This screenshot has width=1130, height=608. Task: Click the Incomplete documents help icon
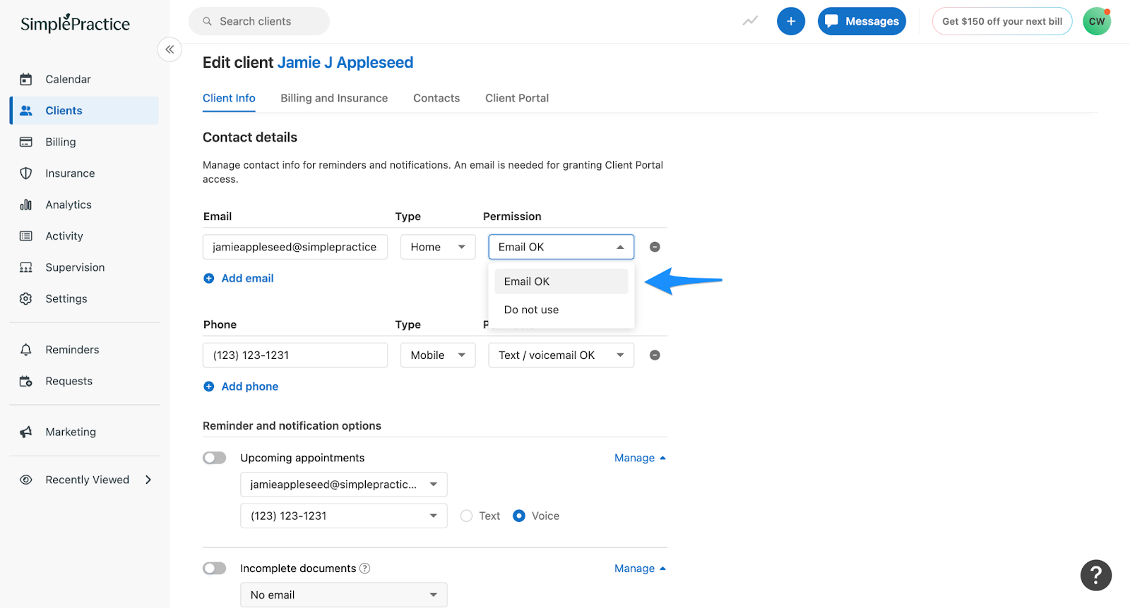[x=365, y=569]
